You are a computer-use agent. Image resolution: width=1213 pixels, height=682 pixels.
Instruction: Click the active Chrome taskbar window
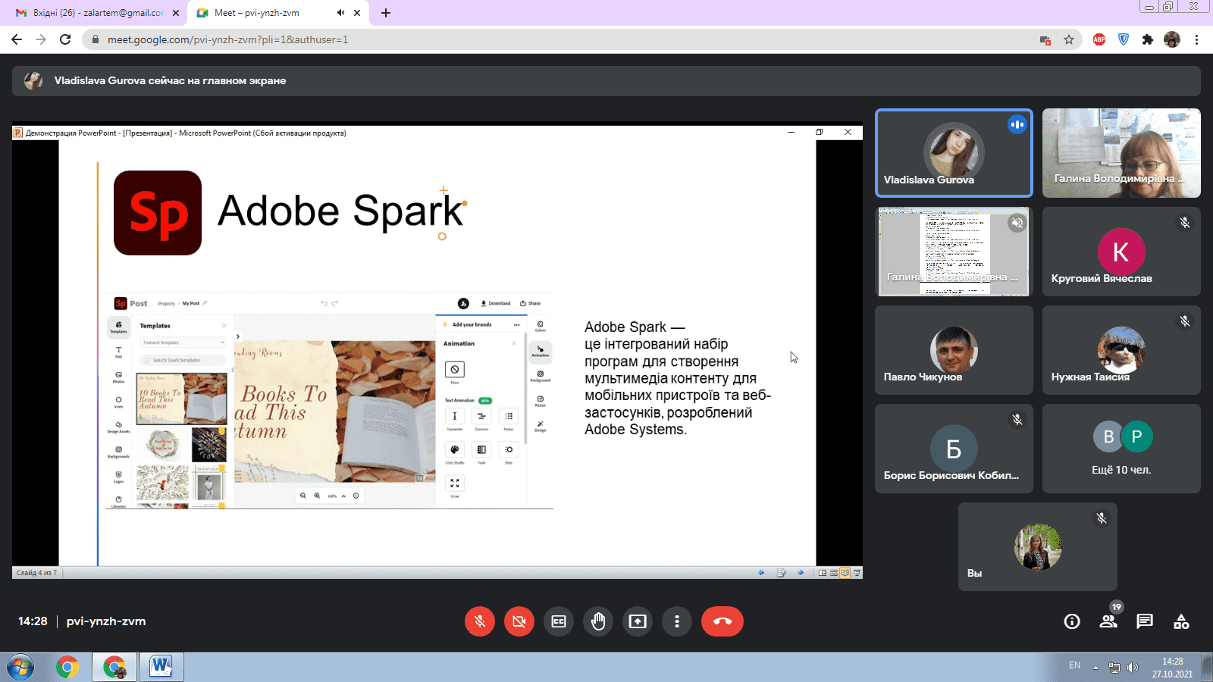click(x=114, y=667)
